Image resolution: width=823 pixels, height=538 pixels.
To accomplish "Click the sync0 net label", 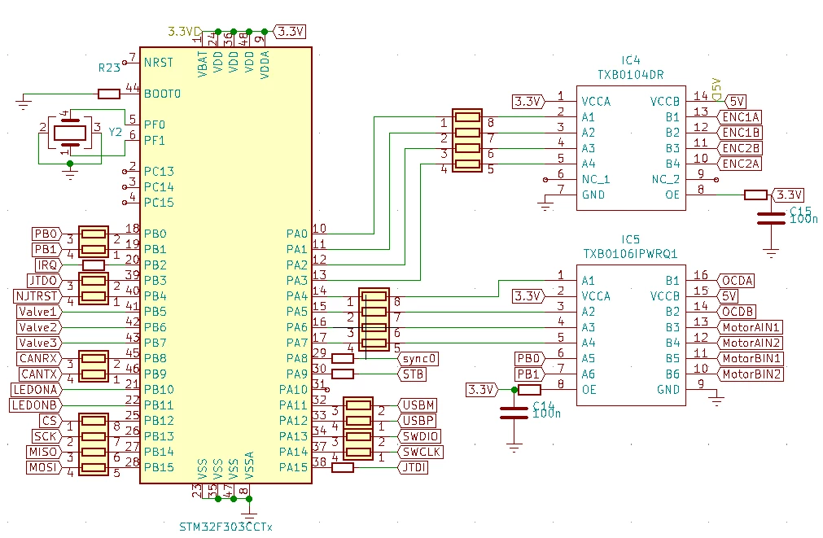I will pyautogui.click(x=418, y=359).
